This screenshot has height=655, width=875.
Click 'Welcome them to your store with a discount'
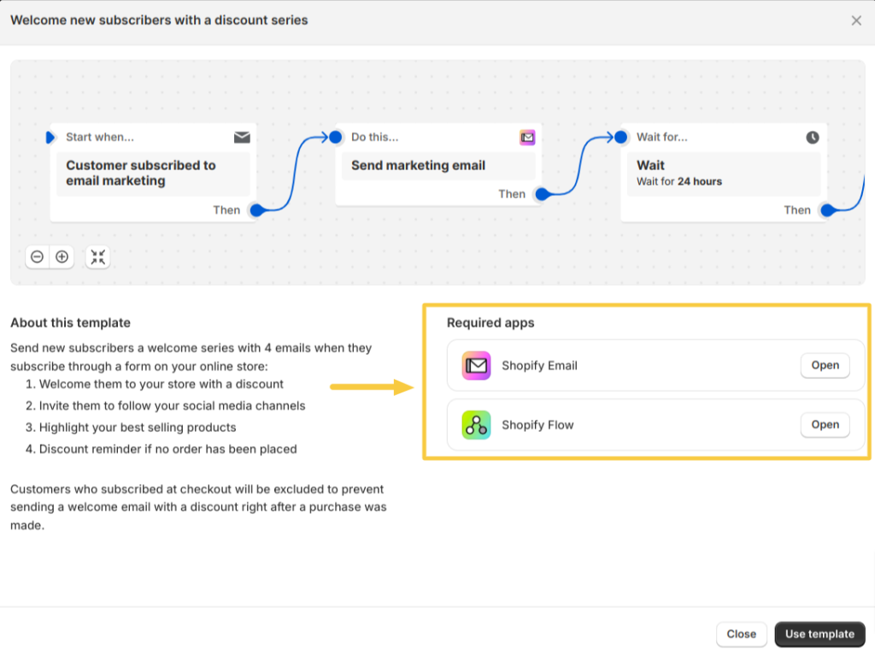[161, 384]
